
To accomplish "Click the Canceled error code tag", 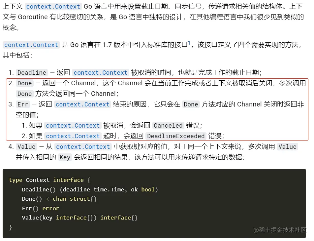I will point(168,126).
